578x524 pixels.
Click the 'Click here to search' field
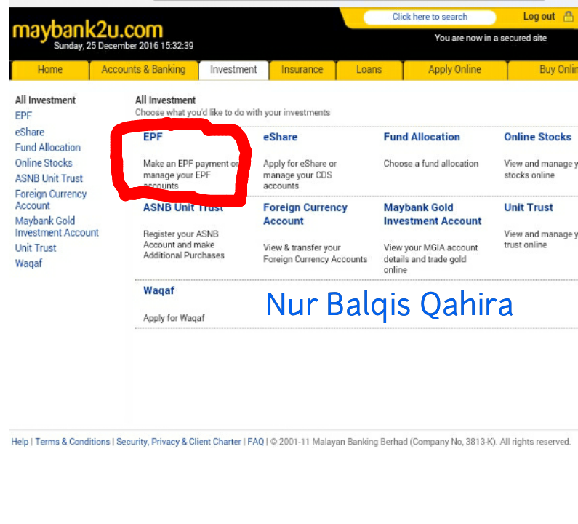(x=430, y=17)
